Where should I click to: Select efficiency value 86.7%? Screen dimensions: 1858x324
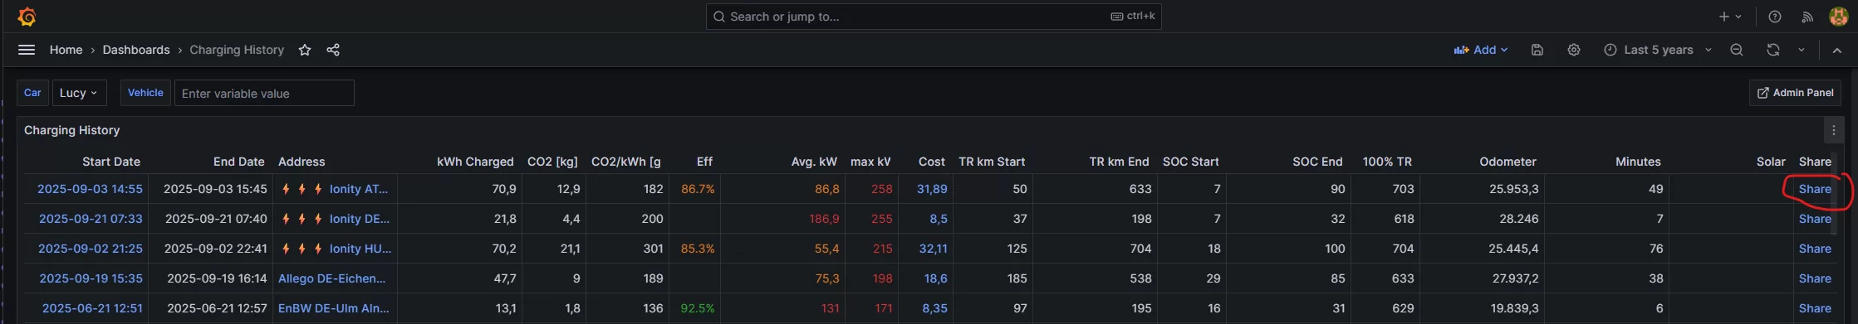coord(698,189)
